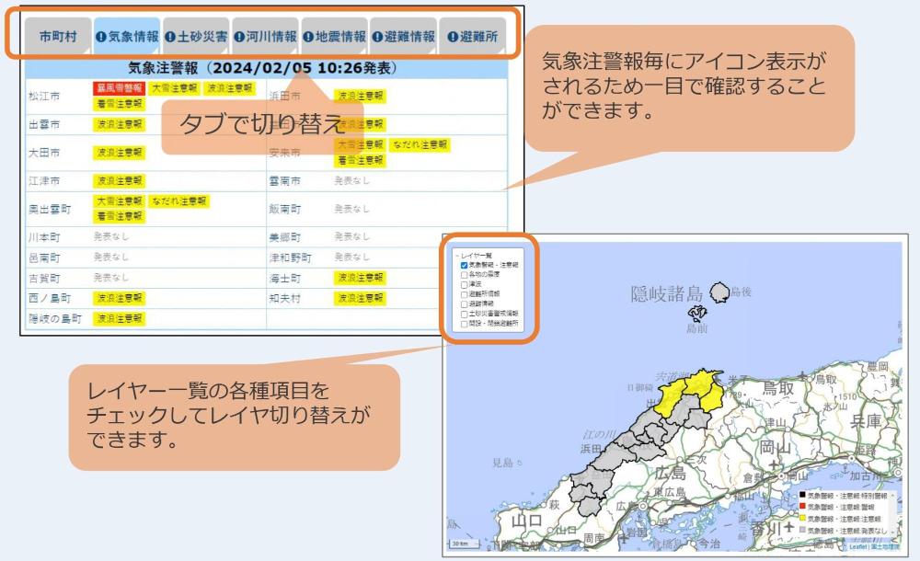The height and width of the screenshot is (561, 920).
Task: Click the 暴風雪警報 warning badge for 松江市
Action: [118, 89]
